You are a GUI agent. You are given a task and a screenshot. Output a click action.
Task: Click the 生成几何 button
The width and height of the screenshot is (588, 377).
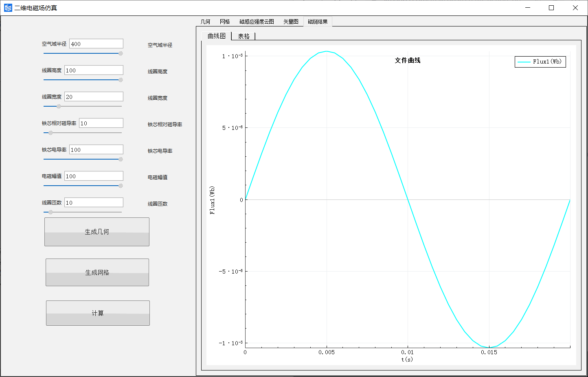pos(97,232)
